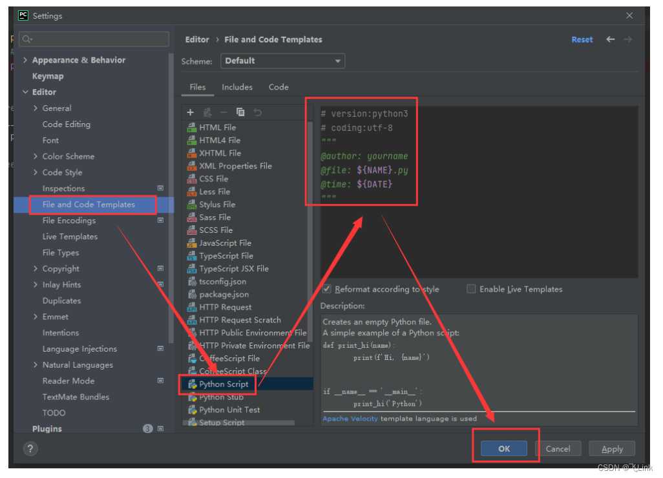Open TextMate Bundles settings
The height and width of the screenshot is (478, 663).
tap(76, 397)
